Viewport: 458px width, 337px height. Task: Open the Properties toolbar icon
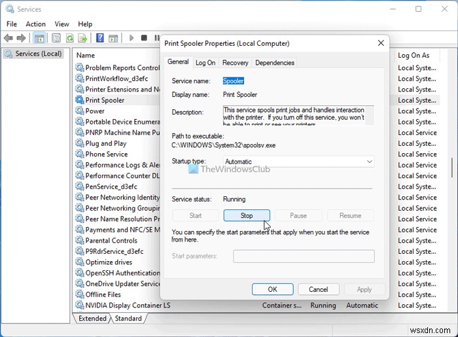tap(56, 38)
